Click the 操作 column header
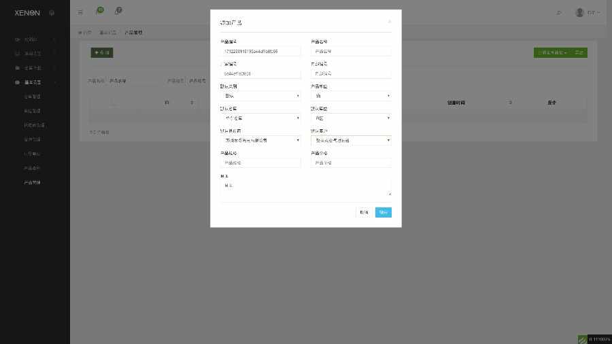The height and width of the screenshot is (344, 612). pos(551,103)
